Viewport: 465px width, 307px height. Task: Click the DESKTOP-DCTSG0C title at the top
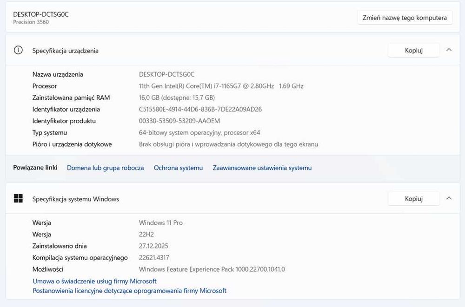click(x=40, y=14)
